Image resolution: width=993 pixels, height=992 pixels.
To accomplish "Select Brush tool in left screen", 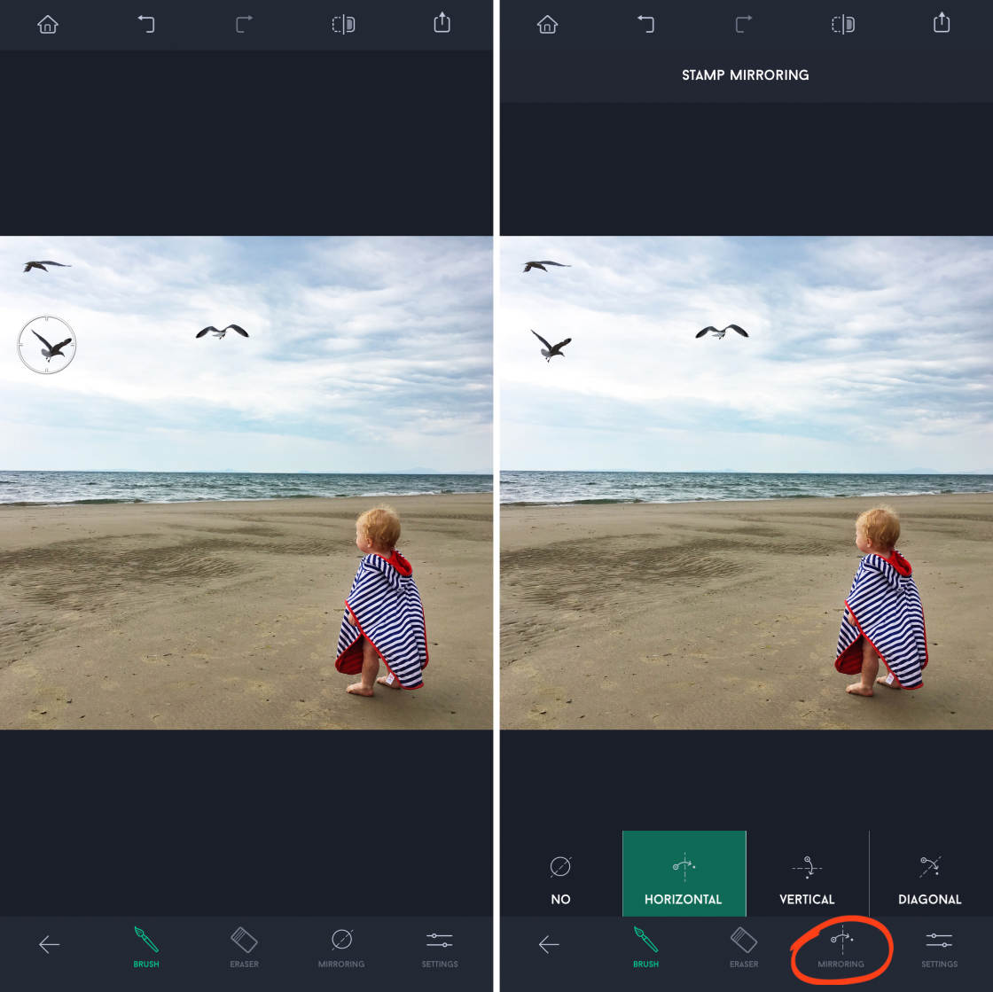I will 146,947.
